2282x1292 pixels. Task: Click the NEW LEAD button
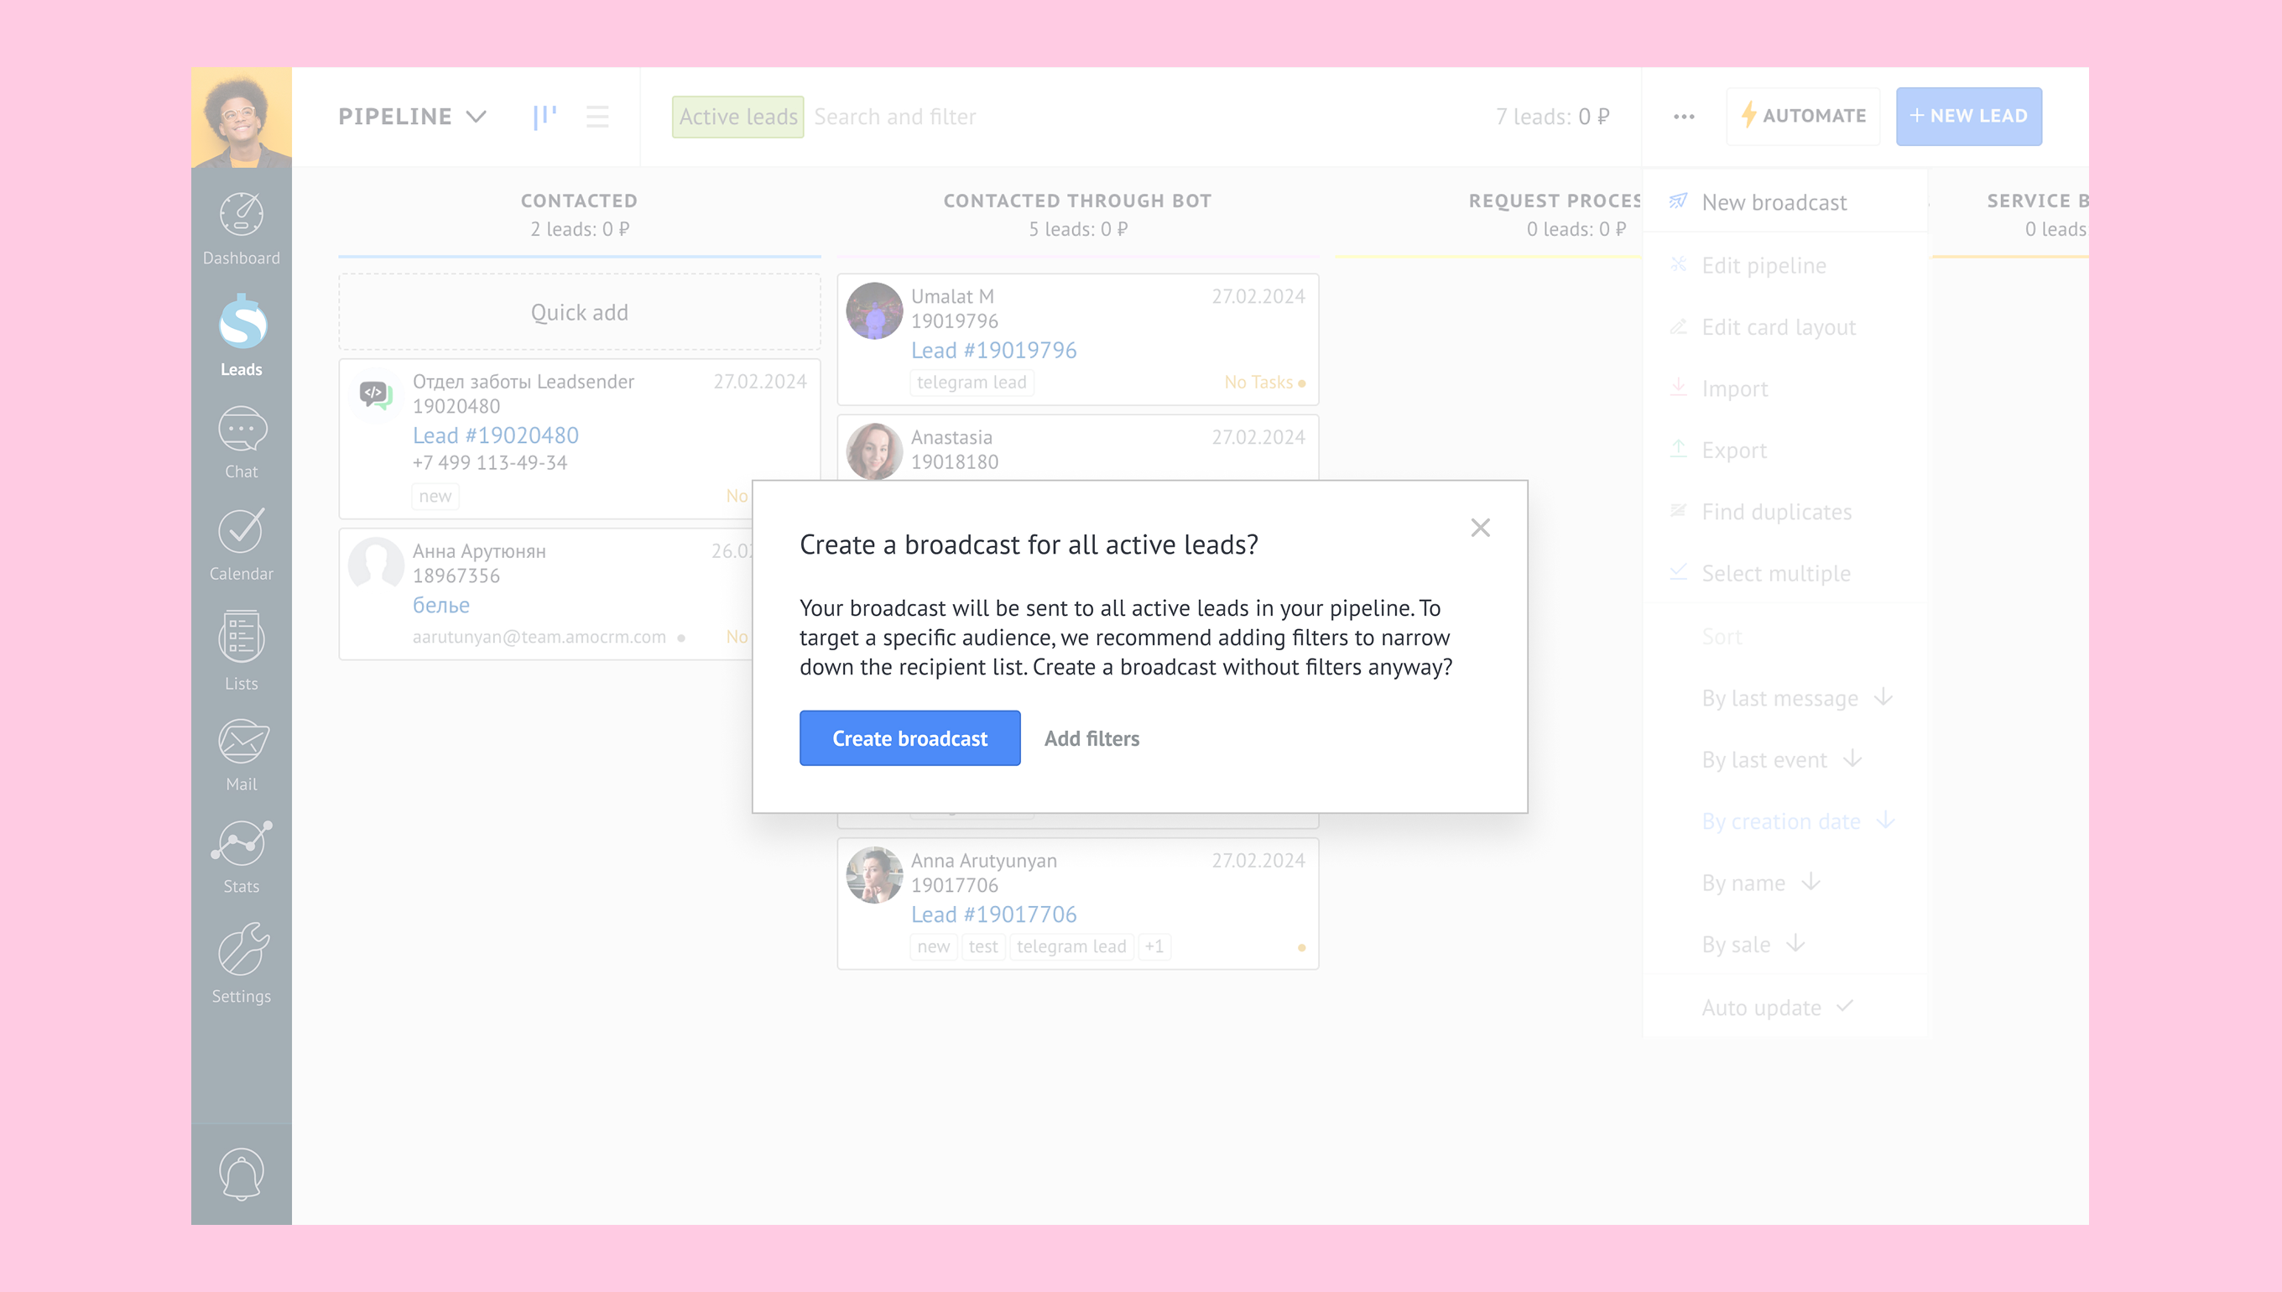pos(1969,117)
